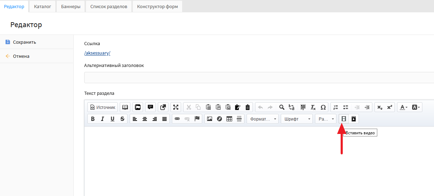Maximize the editor with fullscreen icon
The height and width of the screenshot is (196, 434).
coord(176,108)
